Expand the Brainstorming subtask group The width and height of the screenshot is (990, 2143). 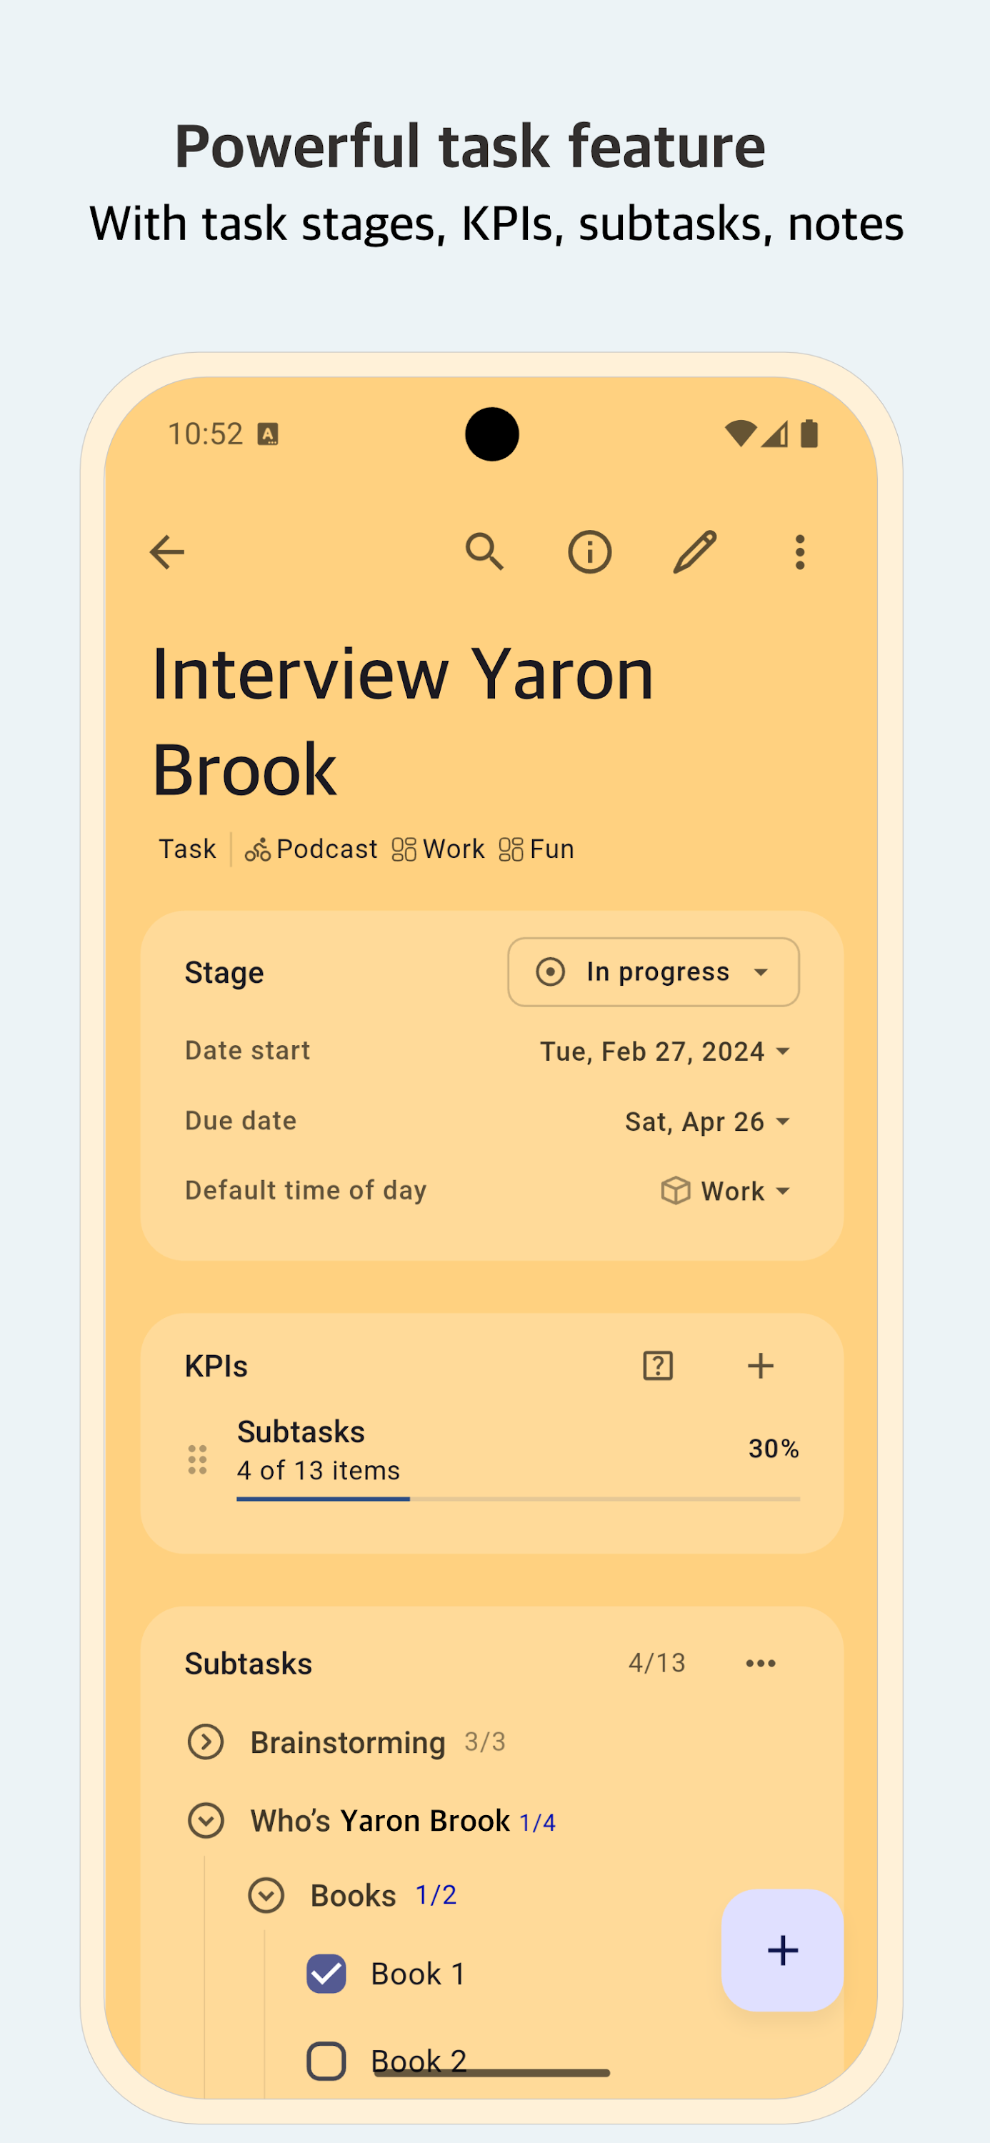click(206, 1742)
